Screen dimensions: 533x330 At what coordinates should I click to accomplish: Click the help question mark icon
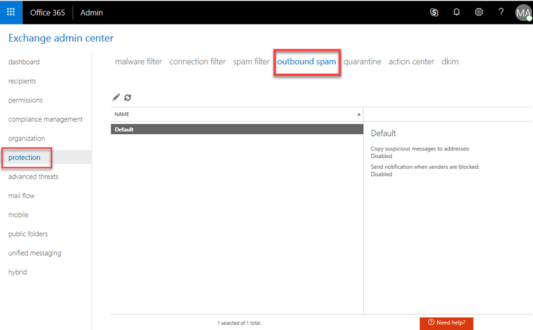pos(501,12)
